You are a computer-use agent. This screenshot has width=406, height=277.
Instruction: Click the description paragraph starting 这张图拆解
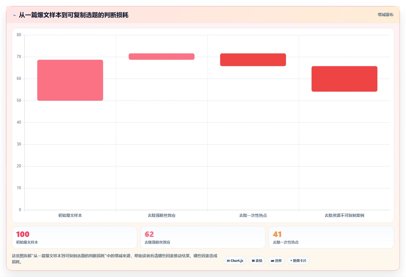[115, 259]
